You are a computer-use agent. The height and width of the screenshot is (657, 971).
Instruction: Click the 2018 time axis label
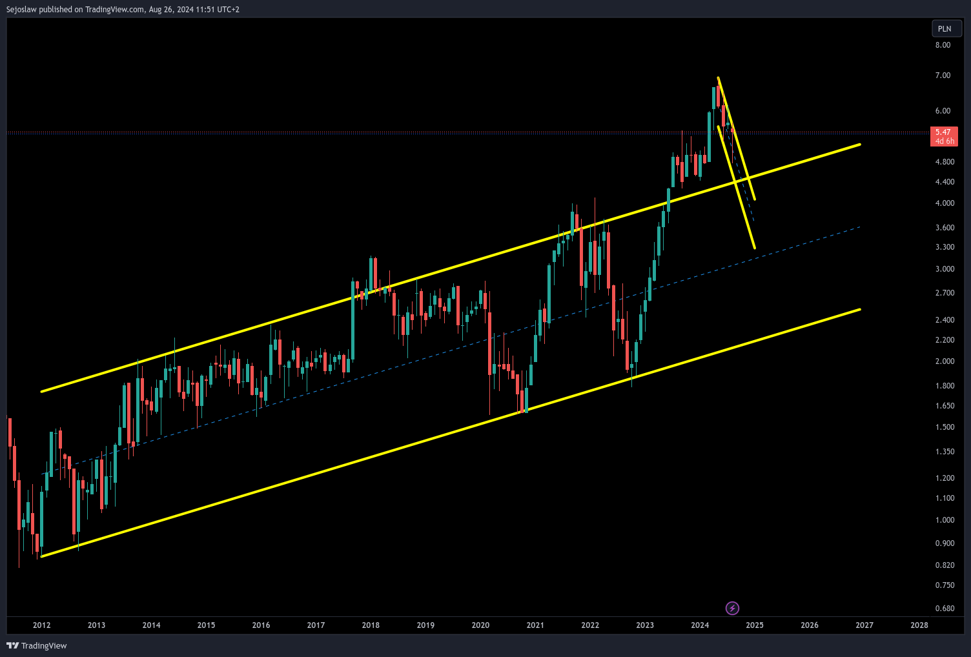[x=371, y=625]
